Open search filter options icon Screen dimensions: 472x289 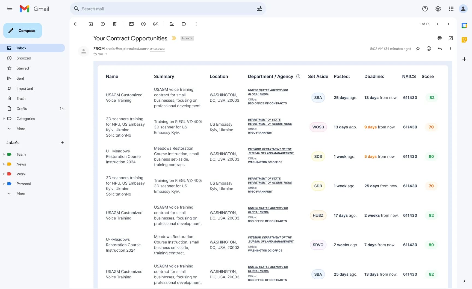[259, 9]
